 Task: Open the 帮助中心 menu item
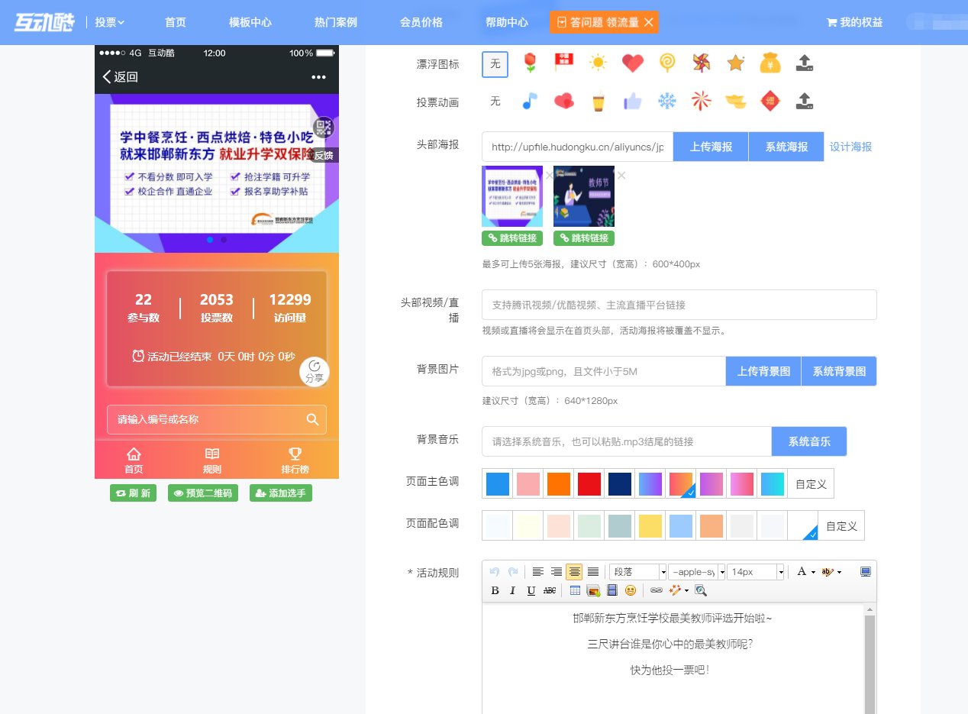pyautogui.click(x=506, y=22)
